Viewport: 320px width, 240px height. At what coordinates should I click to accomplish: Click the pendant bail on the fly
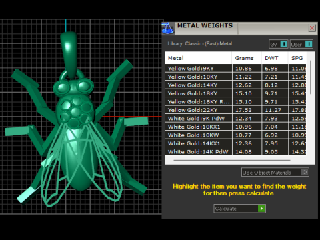point(69,55)
